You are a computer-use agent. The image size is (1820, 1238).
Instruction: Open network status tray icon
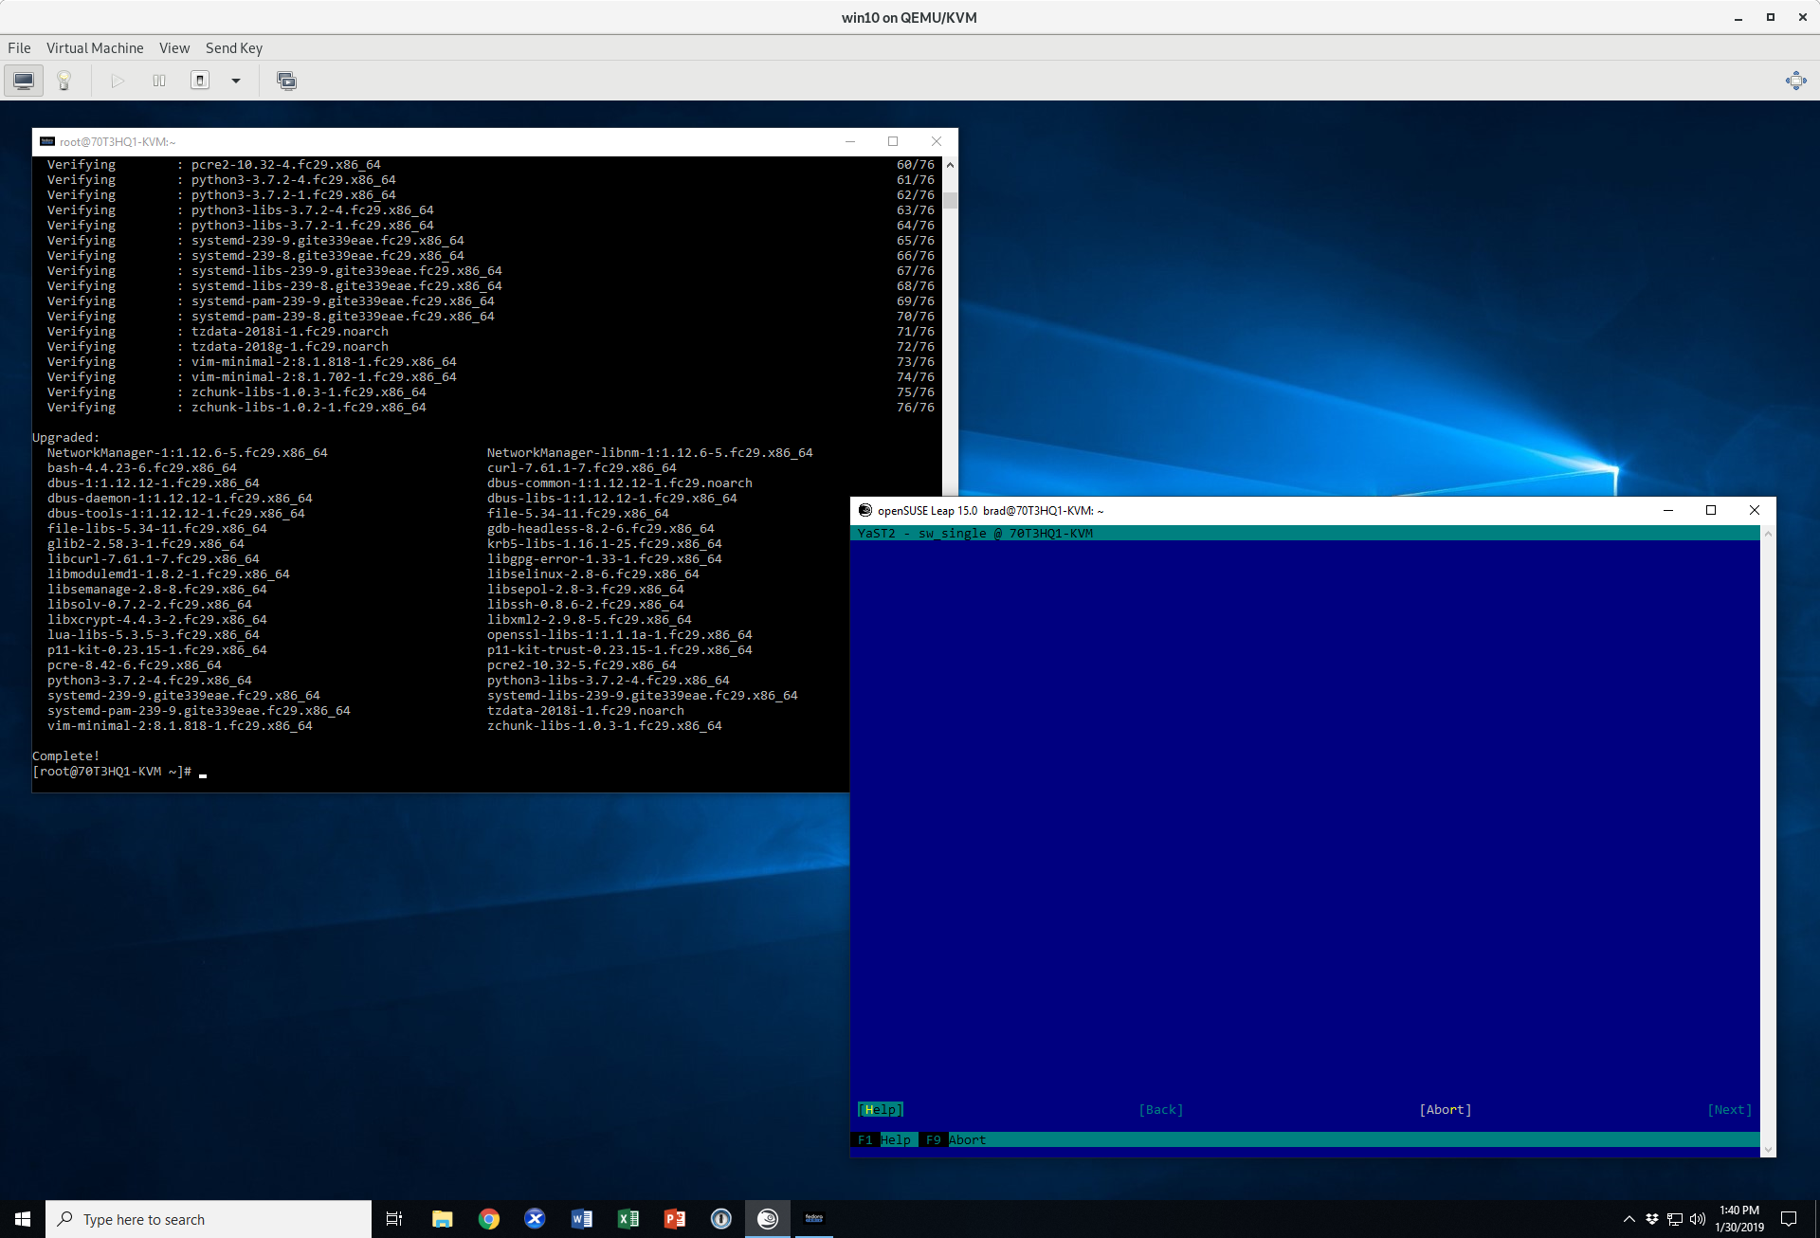coord(1675,1219)
